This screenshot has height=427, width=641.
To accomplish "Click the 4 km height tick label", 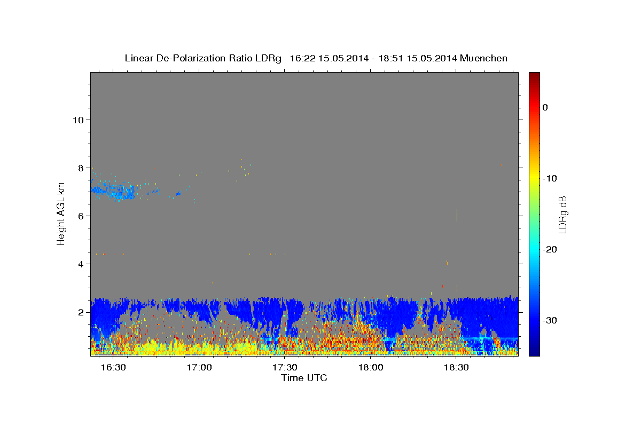I will point(81,264).
